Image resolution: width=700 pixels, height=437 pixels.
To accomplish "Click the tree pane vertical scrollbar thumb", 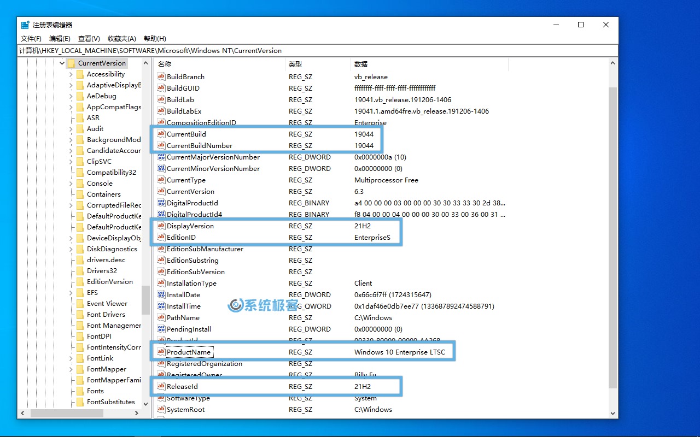I will (145, 300).
